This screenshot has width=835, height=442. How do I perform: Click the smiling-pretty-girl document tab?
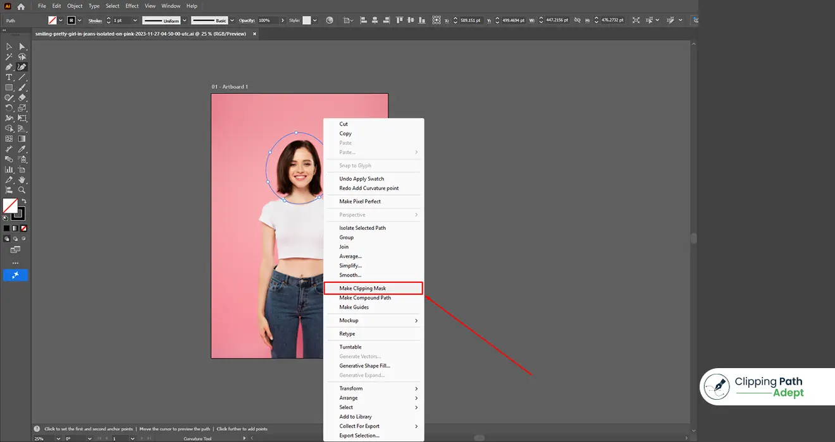pos(139,33)
